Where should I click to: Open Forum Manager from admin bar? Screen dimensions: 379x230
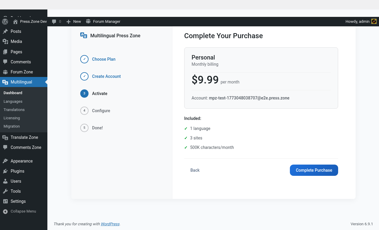point(103,22)
